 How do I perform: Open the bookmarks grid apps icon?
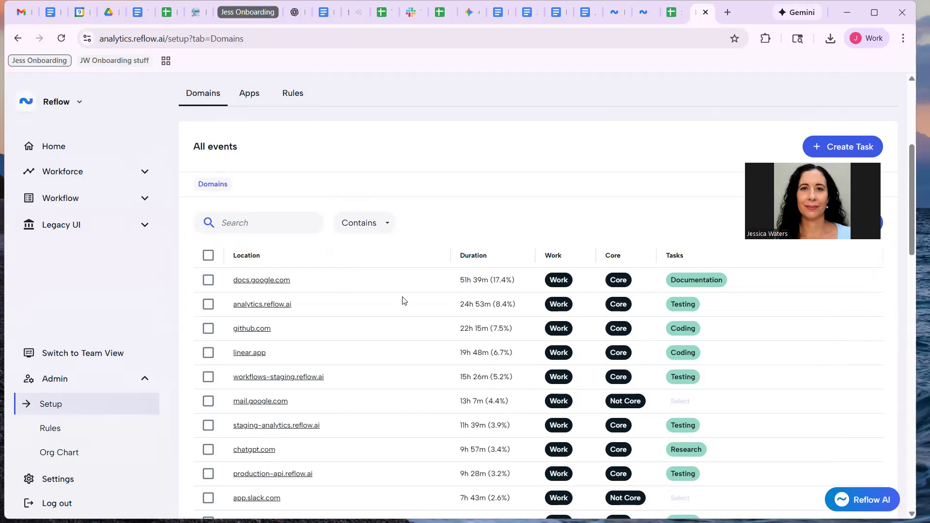pos(166,61)
